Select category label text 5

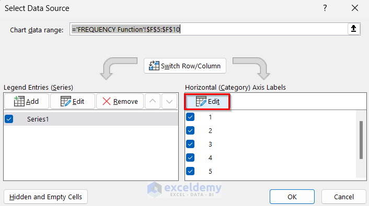tap(210, 172)
